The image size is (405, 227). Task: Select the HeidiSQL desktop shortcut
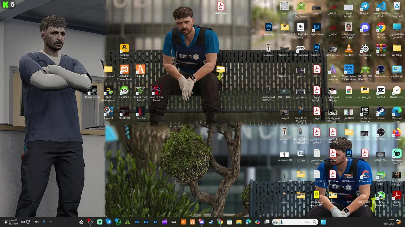[124, 92]
